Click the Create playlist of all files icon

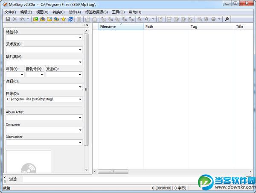176,19
